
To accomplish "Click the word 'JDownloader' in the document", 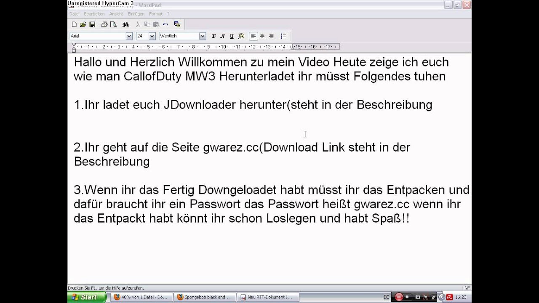I will (200, 105).
